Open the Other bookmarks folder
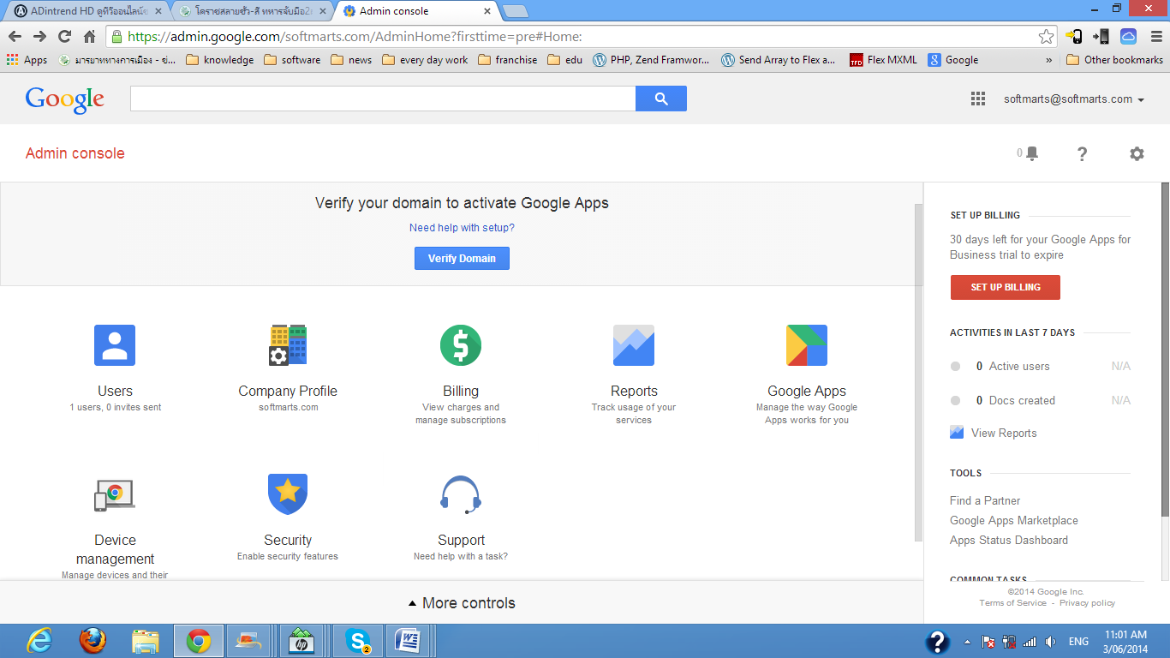This screenshot has height=658, width=1170. (1114, 60)
